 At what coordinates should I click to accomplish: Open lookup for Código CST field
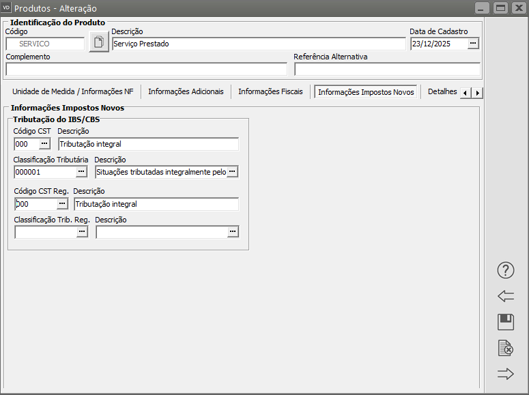tap(44, 144)
